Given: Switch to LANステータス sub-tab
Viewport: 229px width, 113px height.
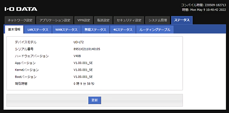Looking at the screenshot, I should point(38,30).
